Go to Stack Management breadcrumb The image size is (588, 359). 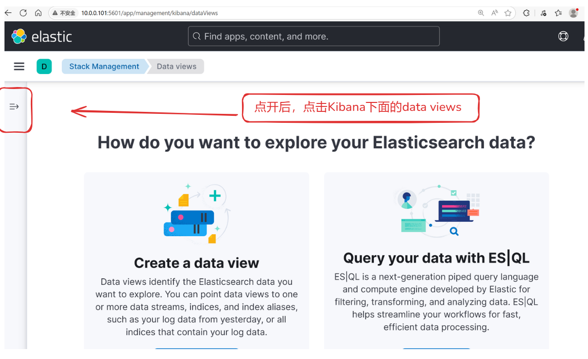(x=104, y=66)
